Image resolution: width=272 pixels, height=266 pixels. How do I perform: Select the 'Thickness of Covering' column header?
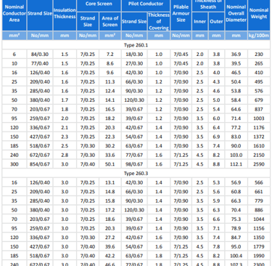159,21
